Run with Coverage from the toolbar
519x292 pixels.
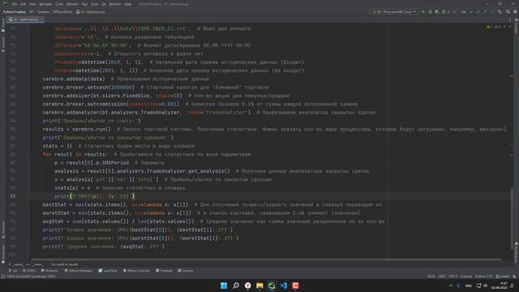(437, 11)
